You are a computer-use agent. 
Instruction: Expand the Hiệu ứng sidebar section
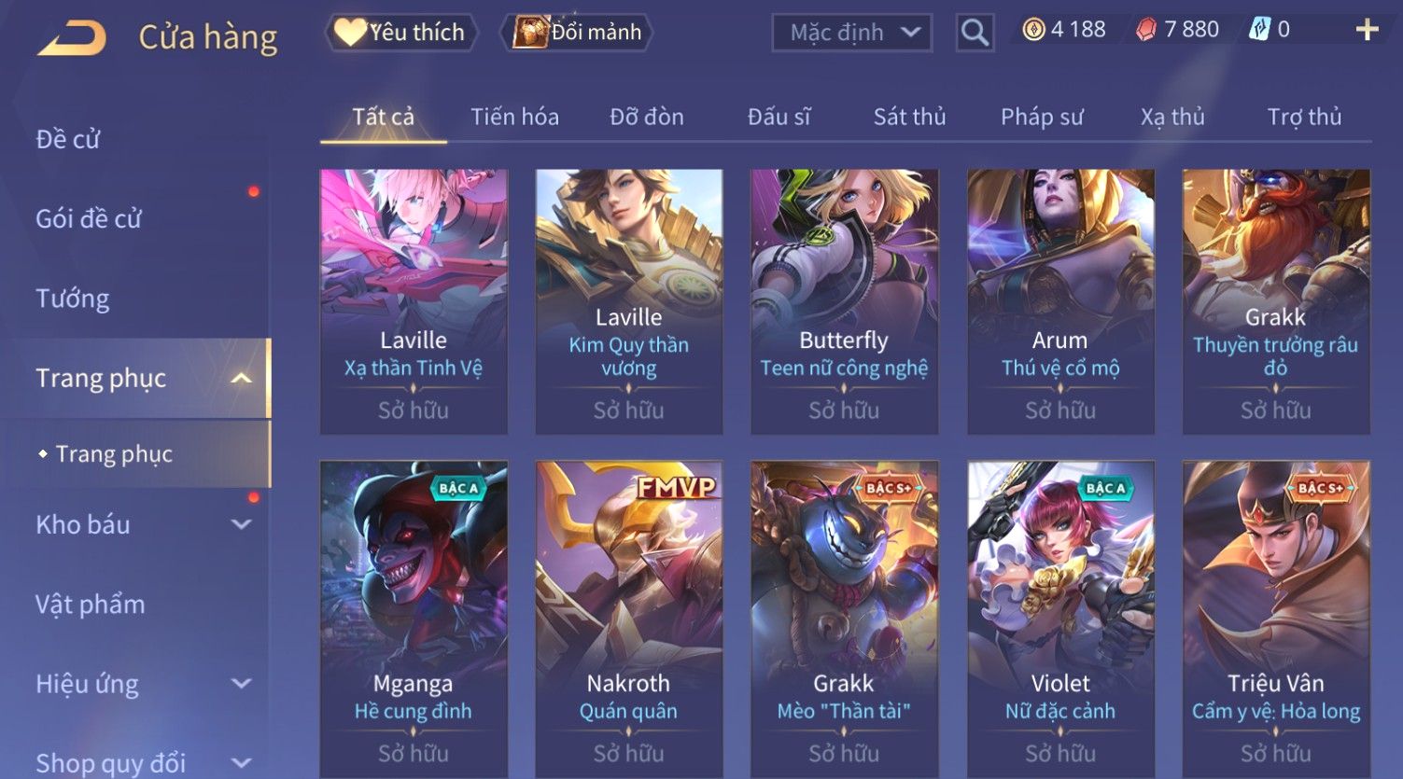coord(241,683)
